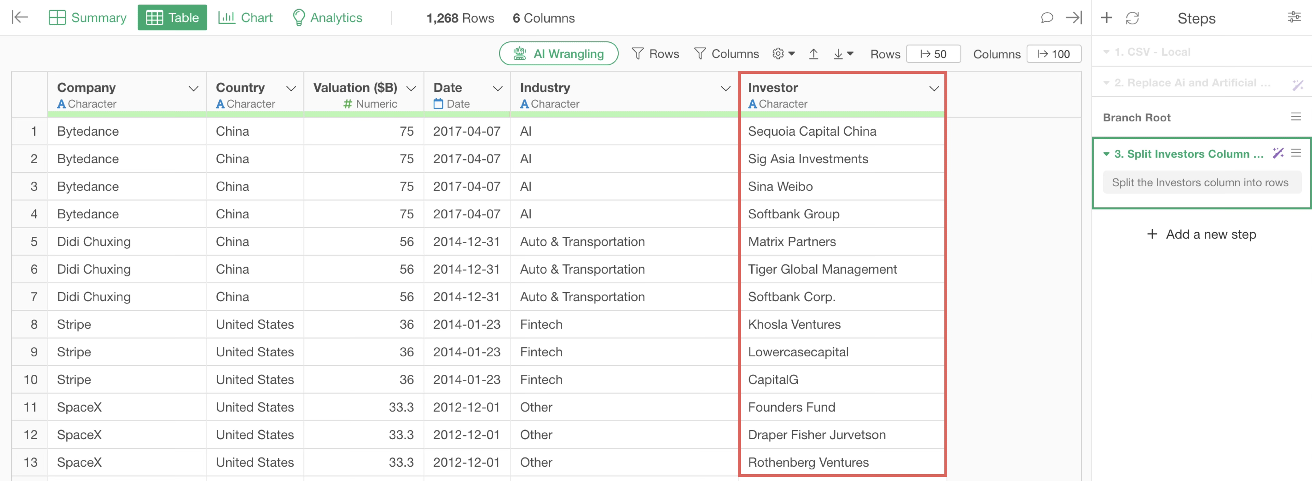
Task: Click the 6 Columns count
Action: (544, 18)
